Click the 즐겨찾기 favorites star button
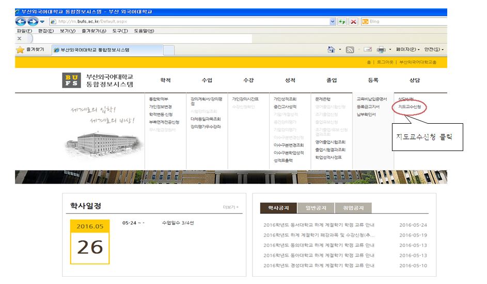Image resolution: width=487 pixels, height=284 pixels. 30,49
